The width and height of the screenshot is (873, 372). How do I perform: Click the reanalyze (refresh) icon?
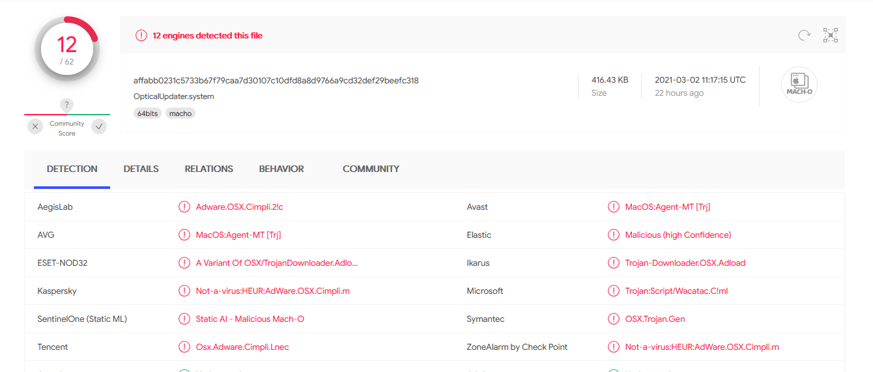[x=805, y=36]
